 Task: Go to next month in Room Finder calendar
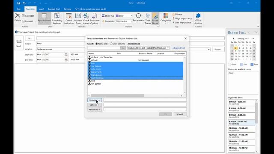pyautogui.click(x=253, y=38)
